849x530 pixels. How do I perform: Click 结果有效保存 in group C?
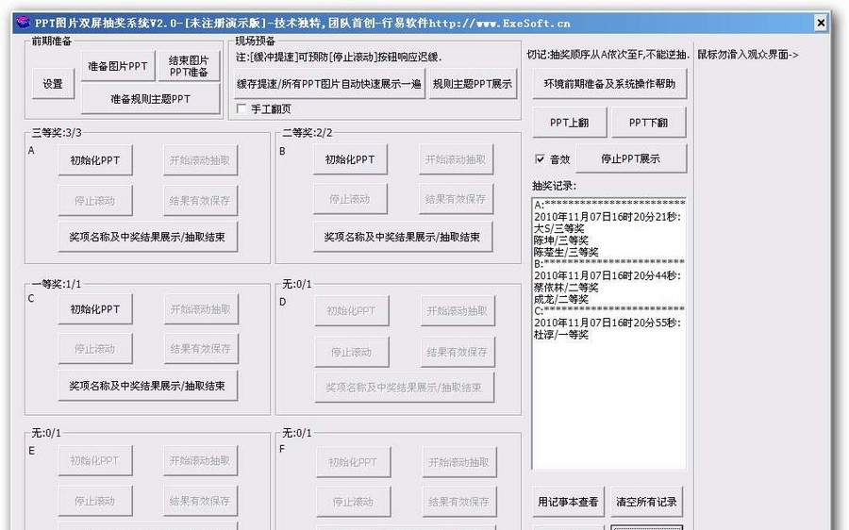201,349
